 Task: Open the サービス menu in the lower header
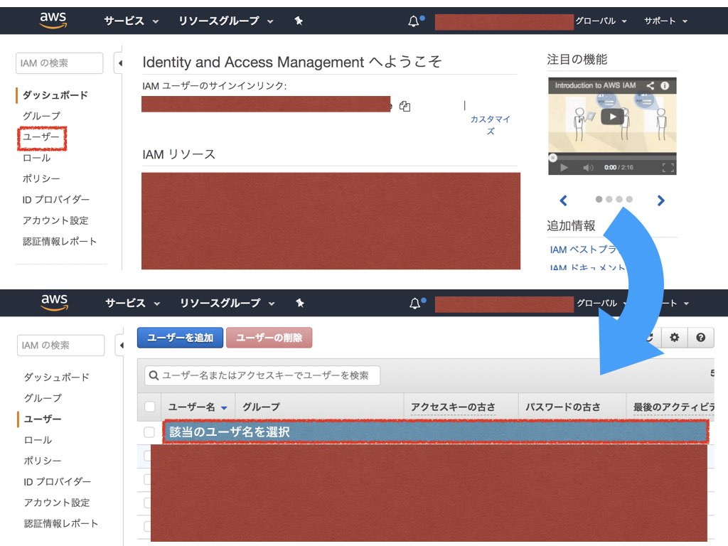[132, 303]
